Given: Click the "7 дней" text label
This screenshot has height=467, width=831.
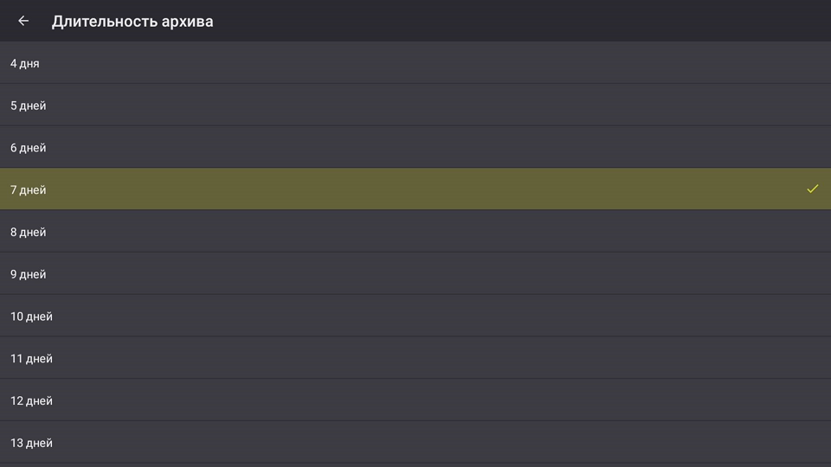Looking at the screenshot, I should pos(28,189).
